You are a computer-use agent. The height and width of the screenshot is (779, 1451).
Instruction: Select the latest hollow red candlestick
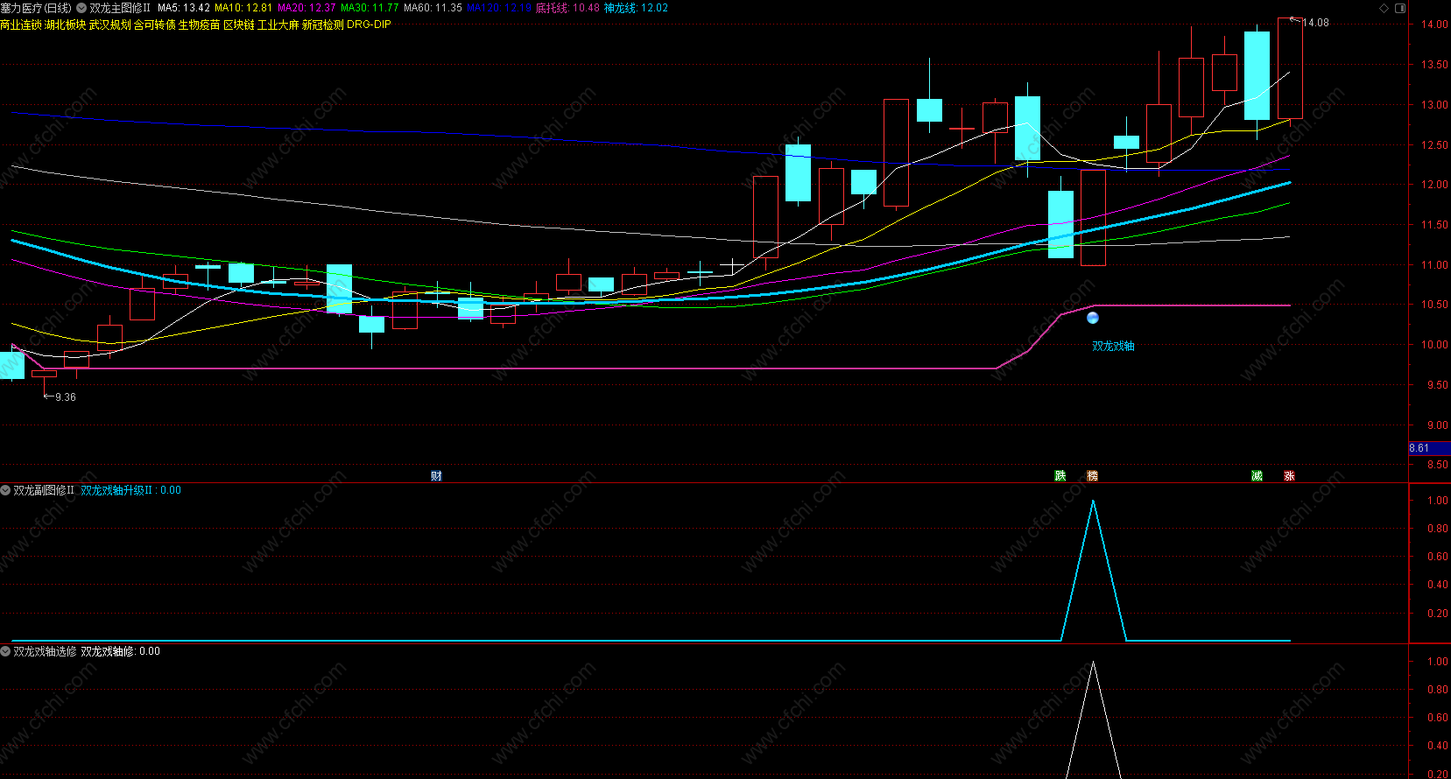click(x=1290, y=68)
